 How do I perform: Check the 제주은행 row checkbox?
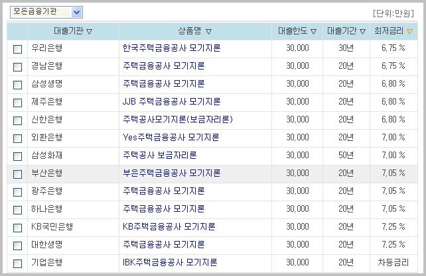[18, 103]
